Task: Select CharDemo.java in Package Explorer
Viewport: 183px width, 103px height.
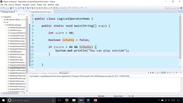Action: point(15,30)
